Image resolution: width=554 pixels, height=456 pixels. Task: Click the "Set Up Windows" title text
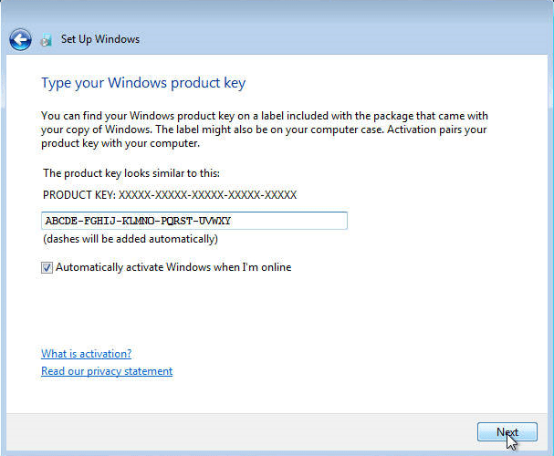click(x=99, y=40)
